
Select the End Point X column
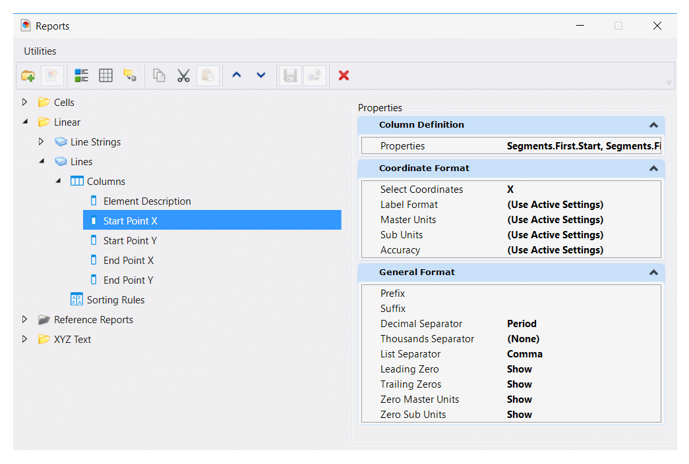[x=129, y=261]
